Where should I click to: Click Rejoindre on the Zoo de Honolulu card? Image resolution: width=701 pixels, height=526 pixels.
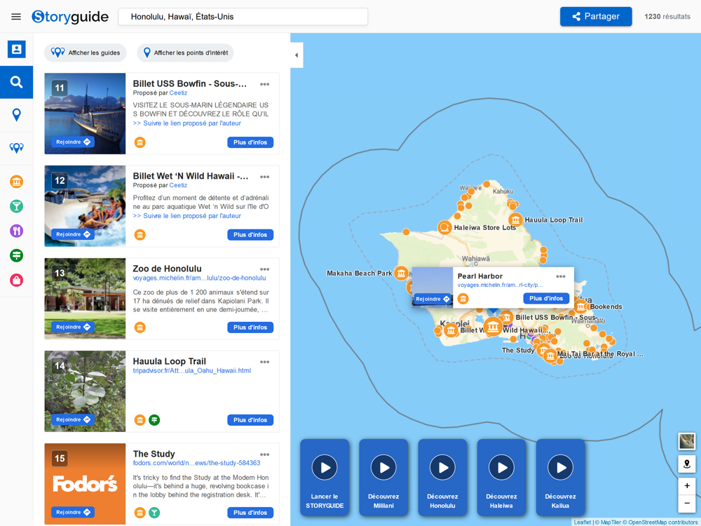click(x=72, y=327)
